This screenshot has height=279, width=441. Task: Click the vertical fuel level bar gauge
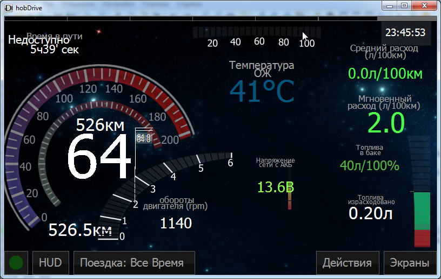coord(422,192)
